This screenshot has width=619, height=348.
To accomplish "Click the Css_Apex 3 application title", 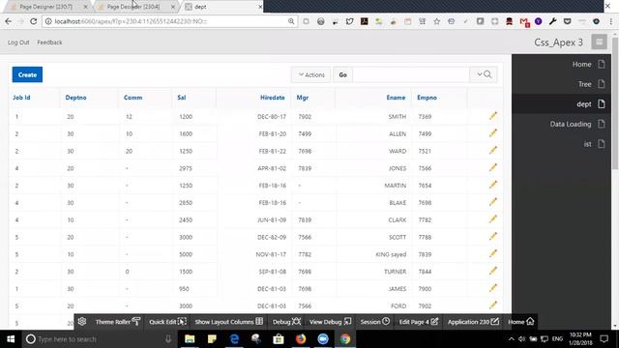I will click(x=558, y=43).
